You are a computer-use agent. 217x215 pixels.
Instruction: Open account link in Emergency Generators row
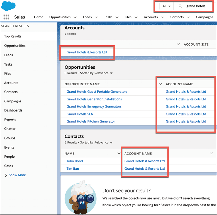point(186,107)
